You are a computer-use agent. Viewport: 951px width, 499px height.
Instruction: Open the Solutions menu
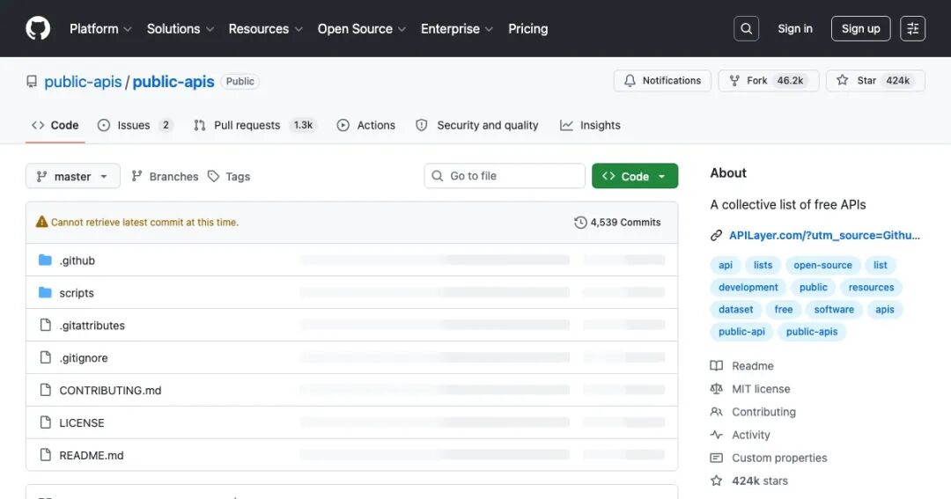tap(180, 29)
